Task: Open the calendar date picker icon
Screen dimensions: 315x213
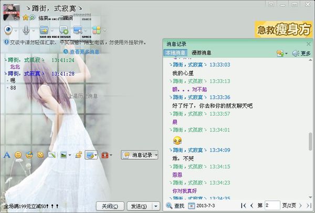Action: (191, 206)
